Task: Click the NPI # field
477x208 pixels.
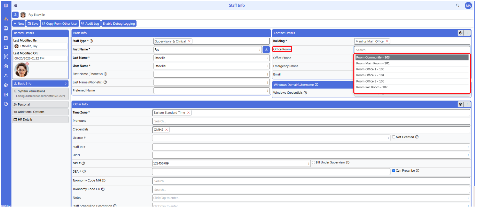Action: [231, 163]
